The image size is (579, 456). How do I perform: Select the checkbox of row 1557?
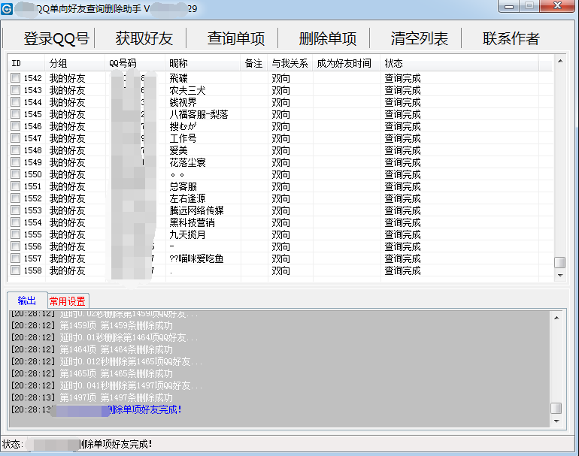(16, 258)
